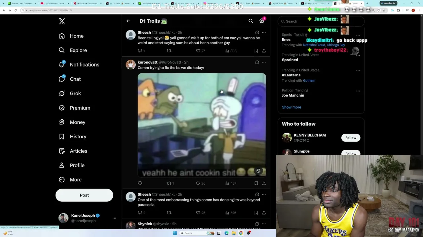Open the Squidward meme image

point(202,125)
